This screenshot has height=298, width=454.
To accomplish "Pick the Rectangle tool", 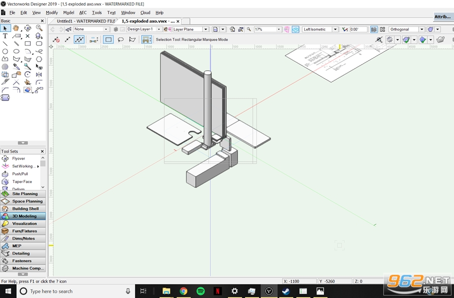I will point(28,44).
